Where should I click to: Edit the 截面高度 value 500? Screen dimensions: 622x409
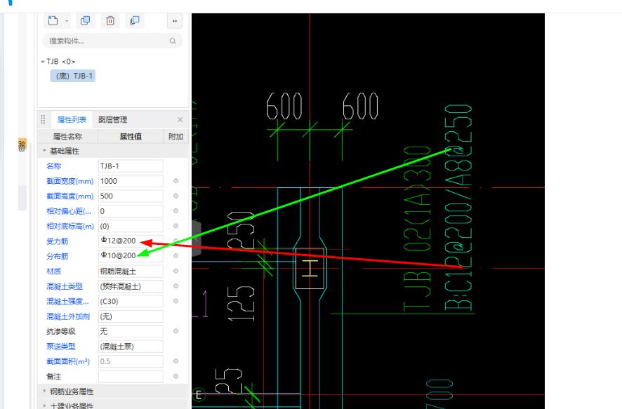click(131, 196)
